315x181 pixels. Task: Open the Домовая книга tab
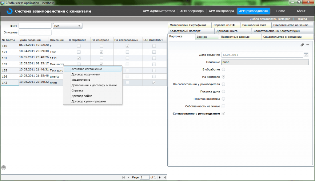(233, 31)
